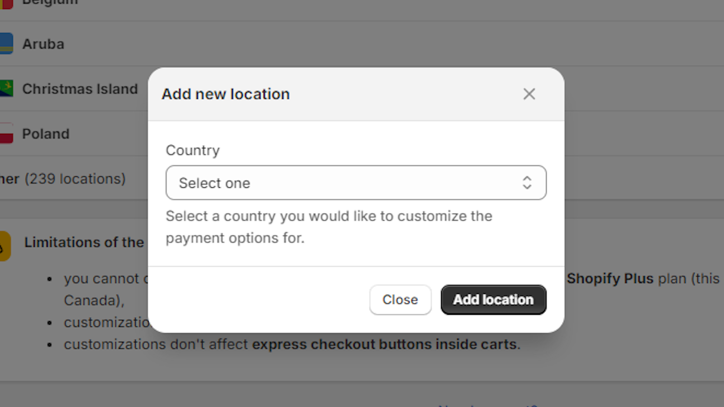The height and width of the screenshot is (407, 724).
Task: Select Christmas Island from the locations list
Action: click(80, 89)
